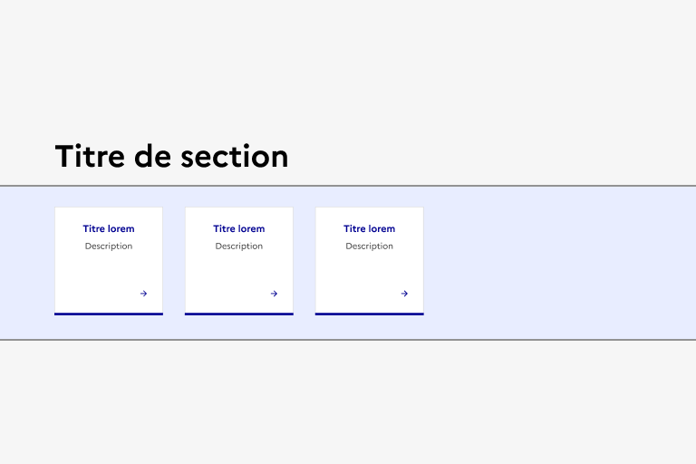Open the first card's "Titre lorem" link

tap(109, 229)
